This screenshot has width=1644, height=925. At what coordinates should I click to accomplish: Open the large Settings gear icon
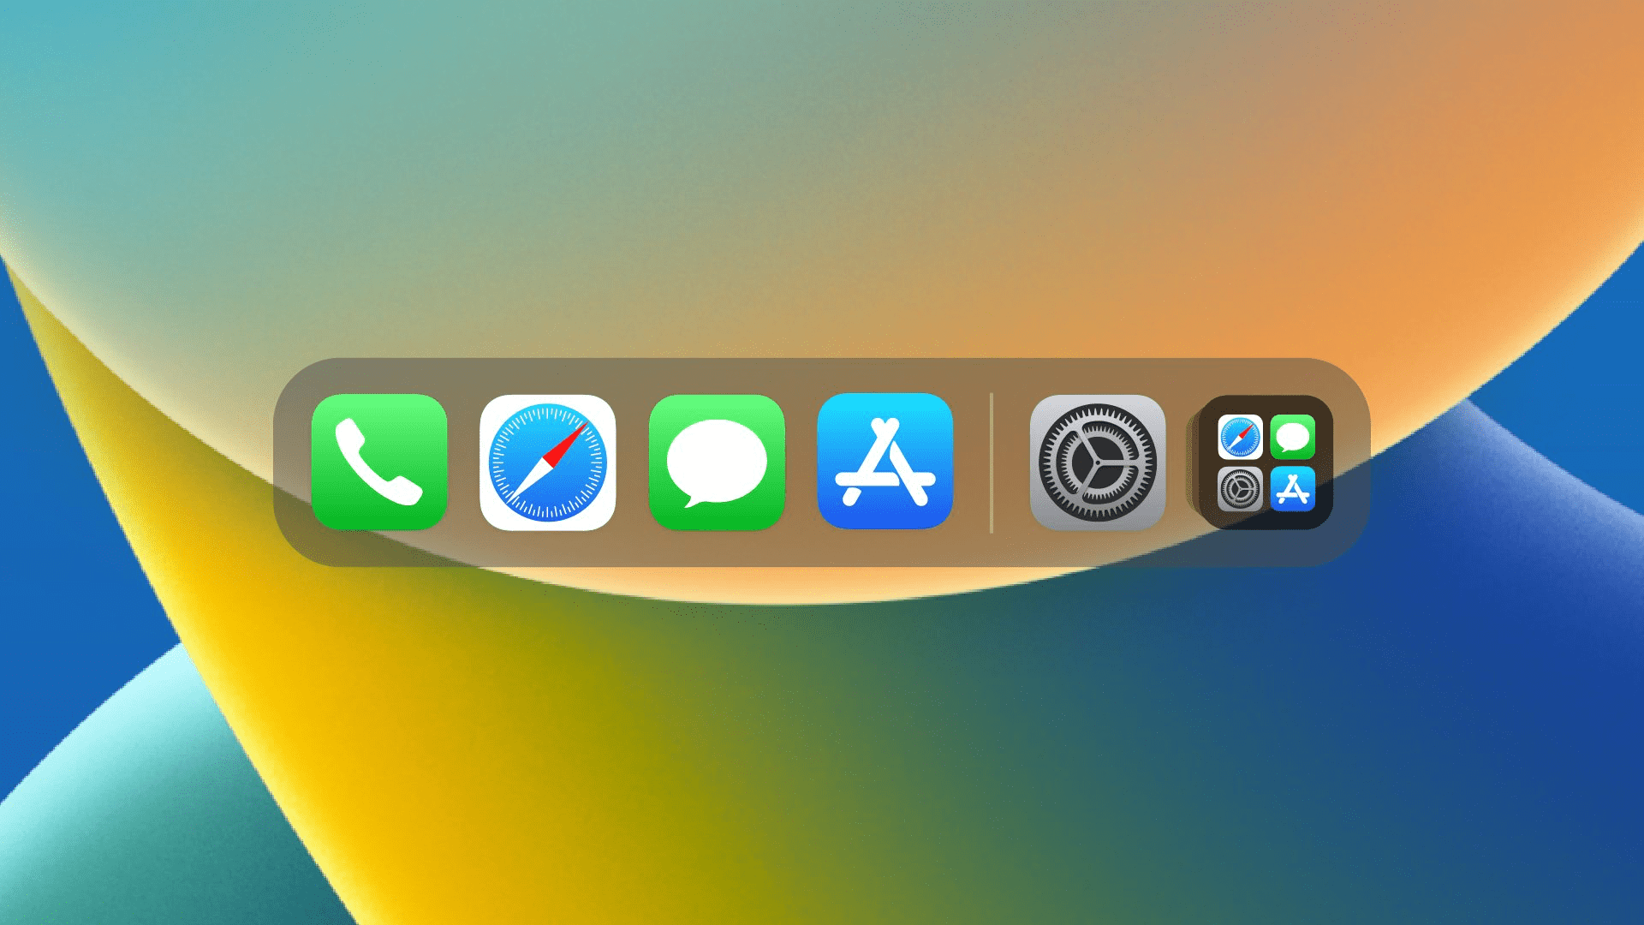tap(1098, 462)
